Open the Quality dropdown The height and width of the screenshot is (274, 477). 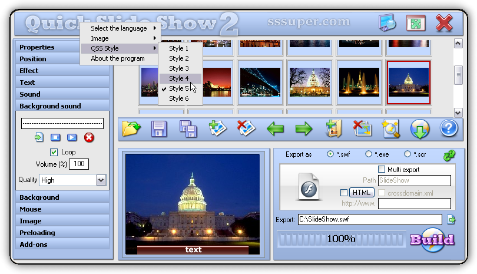(101, 180)
